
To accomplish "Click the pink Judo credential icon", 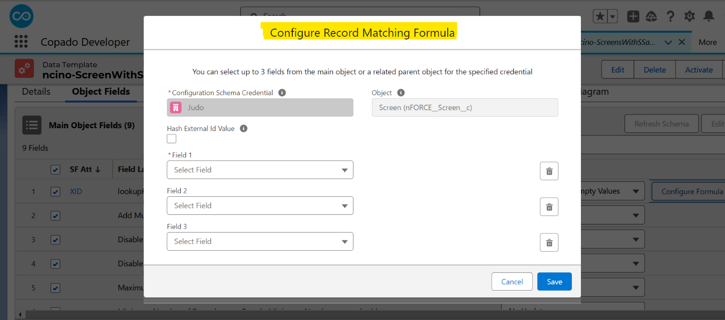I will [176, 107].
